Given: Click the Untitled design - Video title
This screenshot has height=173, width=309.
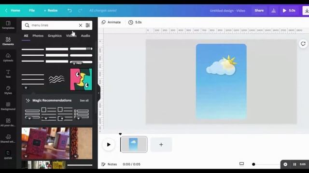Looking at the screenshot, I should point(227,11).
